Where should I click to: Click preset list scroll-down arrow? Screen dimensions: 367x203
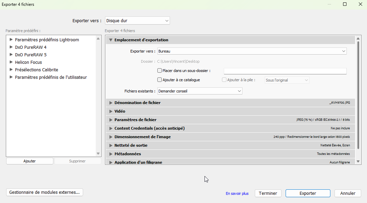pos(98,154)
